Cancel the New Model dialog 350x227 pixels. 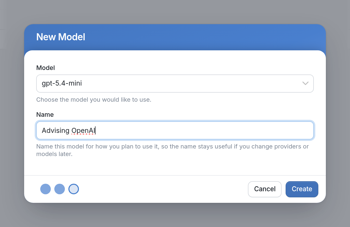(265, 189)
